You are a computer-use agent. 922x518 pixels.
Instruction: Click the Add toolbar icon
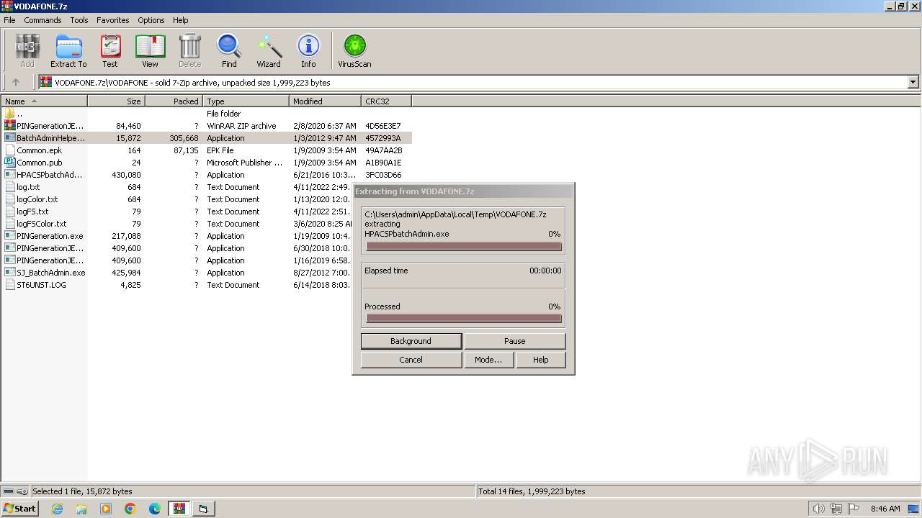pos(27,50)
